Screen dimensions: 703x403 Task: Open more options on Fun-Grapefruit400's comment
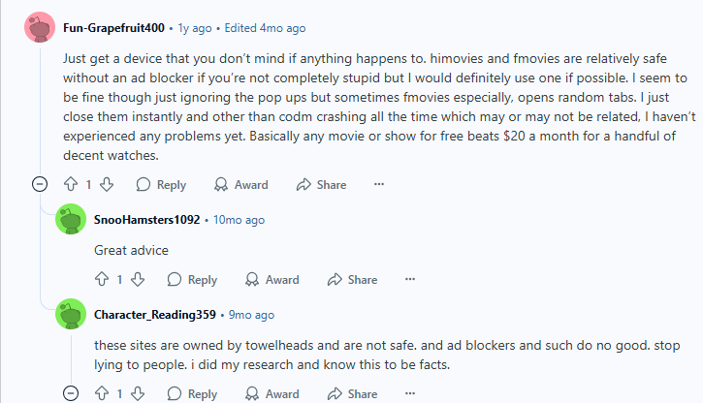(379, 184)
